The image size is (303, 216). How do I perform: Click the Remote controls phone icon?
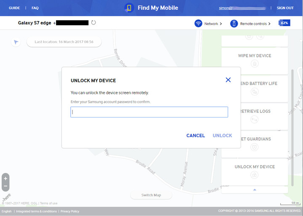click(x=234, y=24)
